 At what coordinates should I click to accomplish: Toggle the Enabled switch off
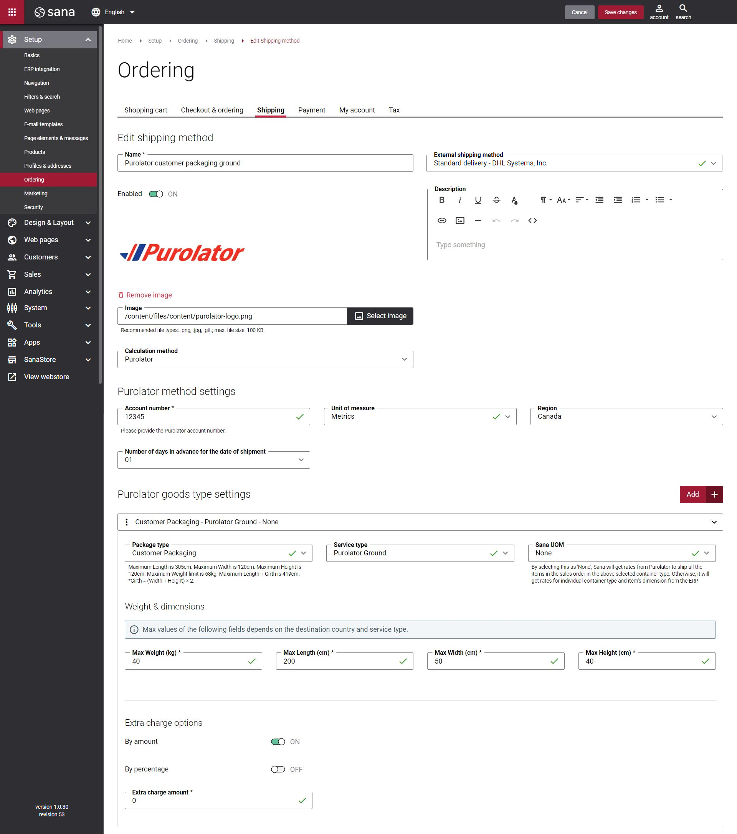(156, 194)
